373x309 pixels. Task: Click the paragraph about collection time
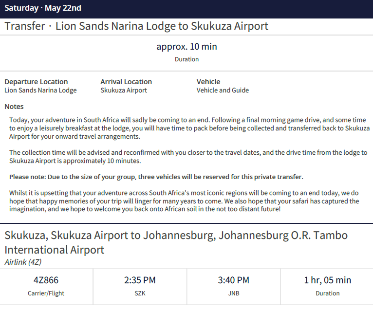(x=188, y=157)
